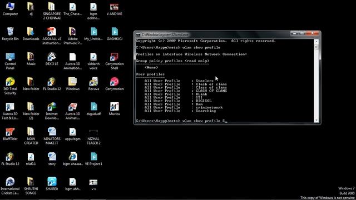The height and width of the screenshot is (200, 356).
Task: Click the uppercase CLASH OF CLANS profile line
Action: (x=185, y=91)
